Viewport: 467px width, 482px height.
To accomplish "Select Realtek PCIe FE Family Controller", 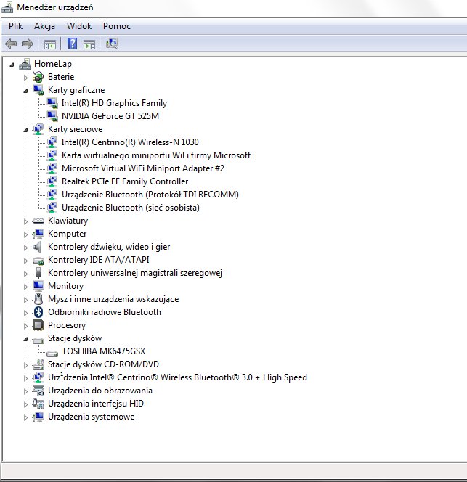I will 125,181.
